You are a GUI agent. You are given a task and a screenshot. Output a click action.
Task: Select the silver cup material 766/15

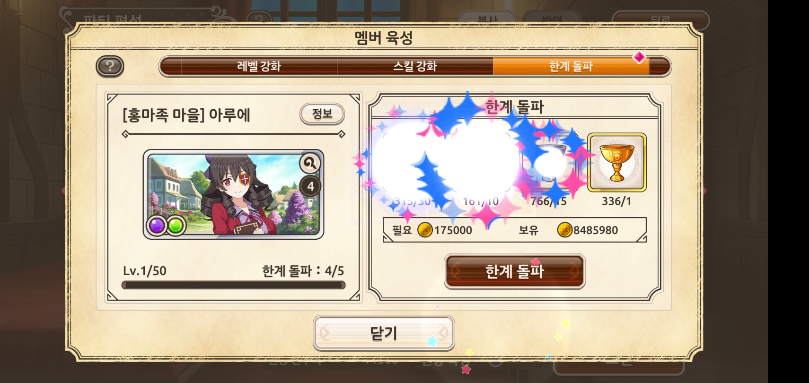point(549,163)
